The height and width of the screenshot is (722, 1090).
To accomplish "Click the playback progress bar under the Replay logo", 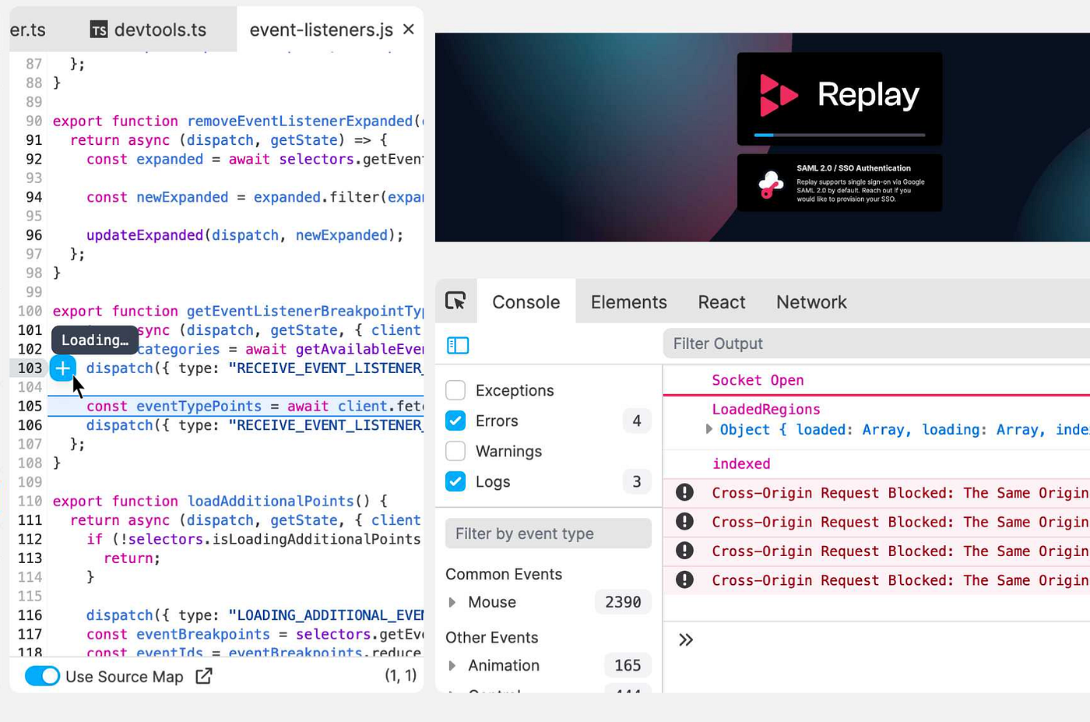I will (x=839, y=134).
